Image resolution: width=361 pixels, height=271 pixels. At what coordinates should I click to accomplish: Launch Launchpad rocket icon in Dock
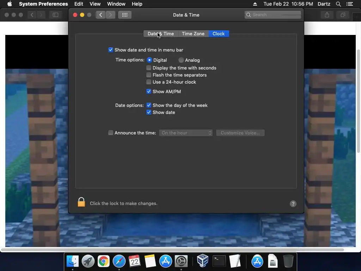pos(88,261)
